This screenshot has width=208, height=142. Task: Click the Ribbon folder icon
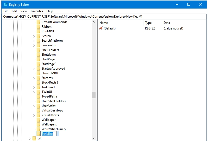[38, 27]
